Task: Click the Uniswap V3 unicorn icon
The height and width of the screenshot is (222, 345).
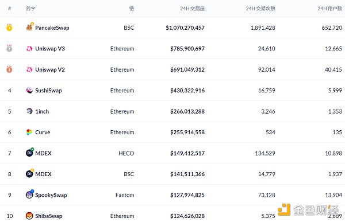Action: coord(29,49)
